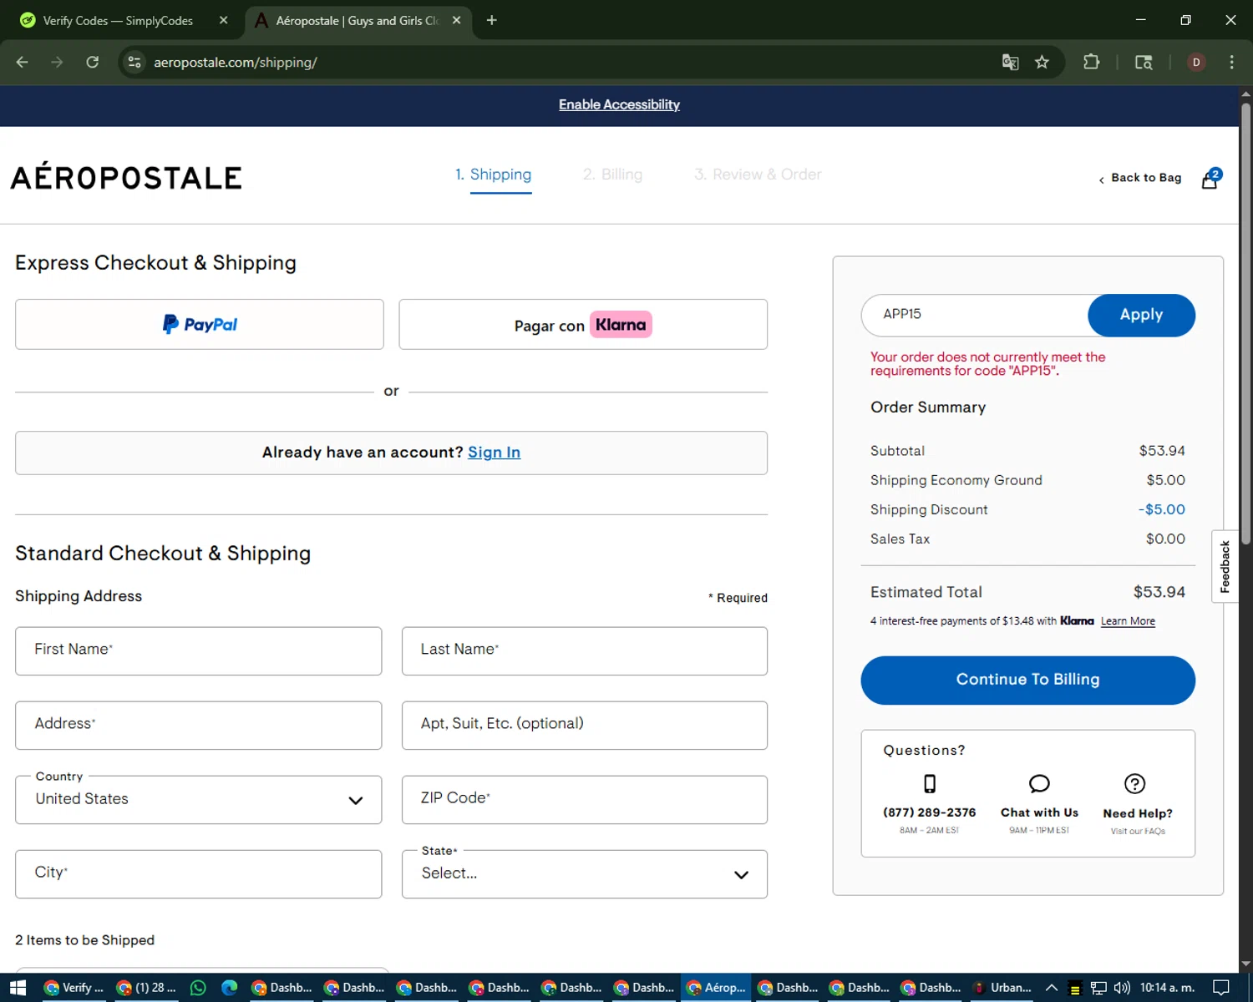This screenshot has width=1253, height=1002.
Task: Open site information icon in address bar
Action: tap(134, 62)
